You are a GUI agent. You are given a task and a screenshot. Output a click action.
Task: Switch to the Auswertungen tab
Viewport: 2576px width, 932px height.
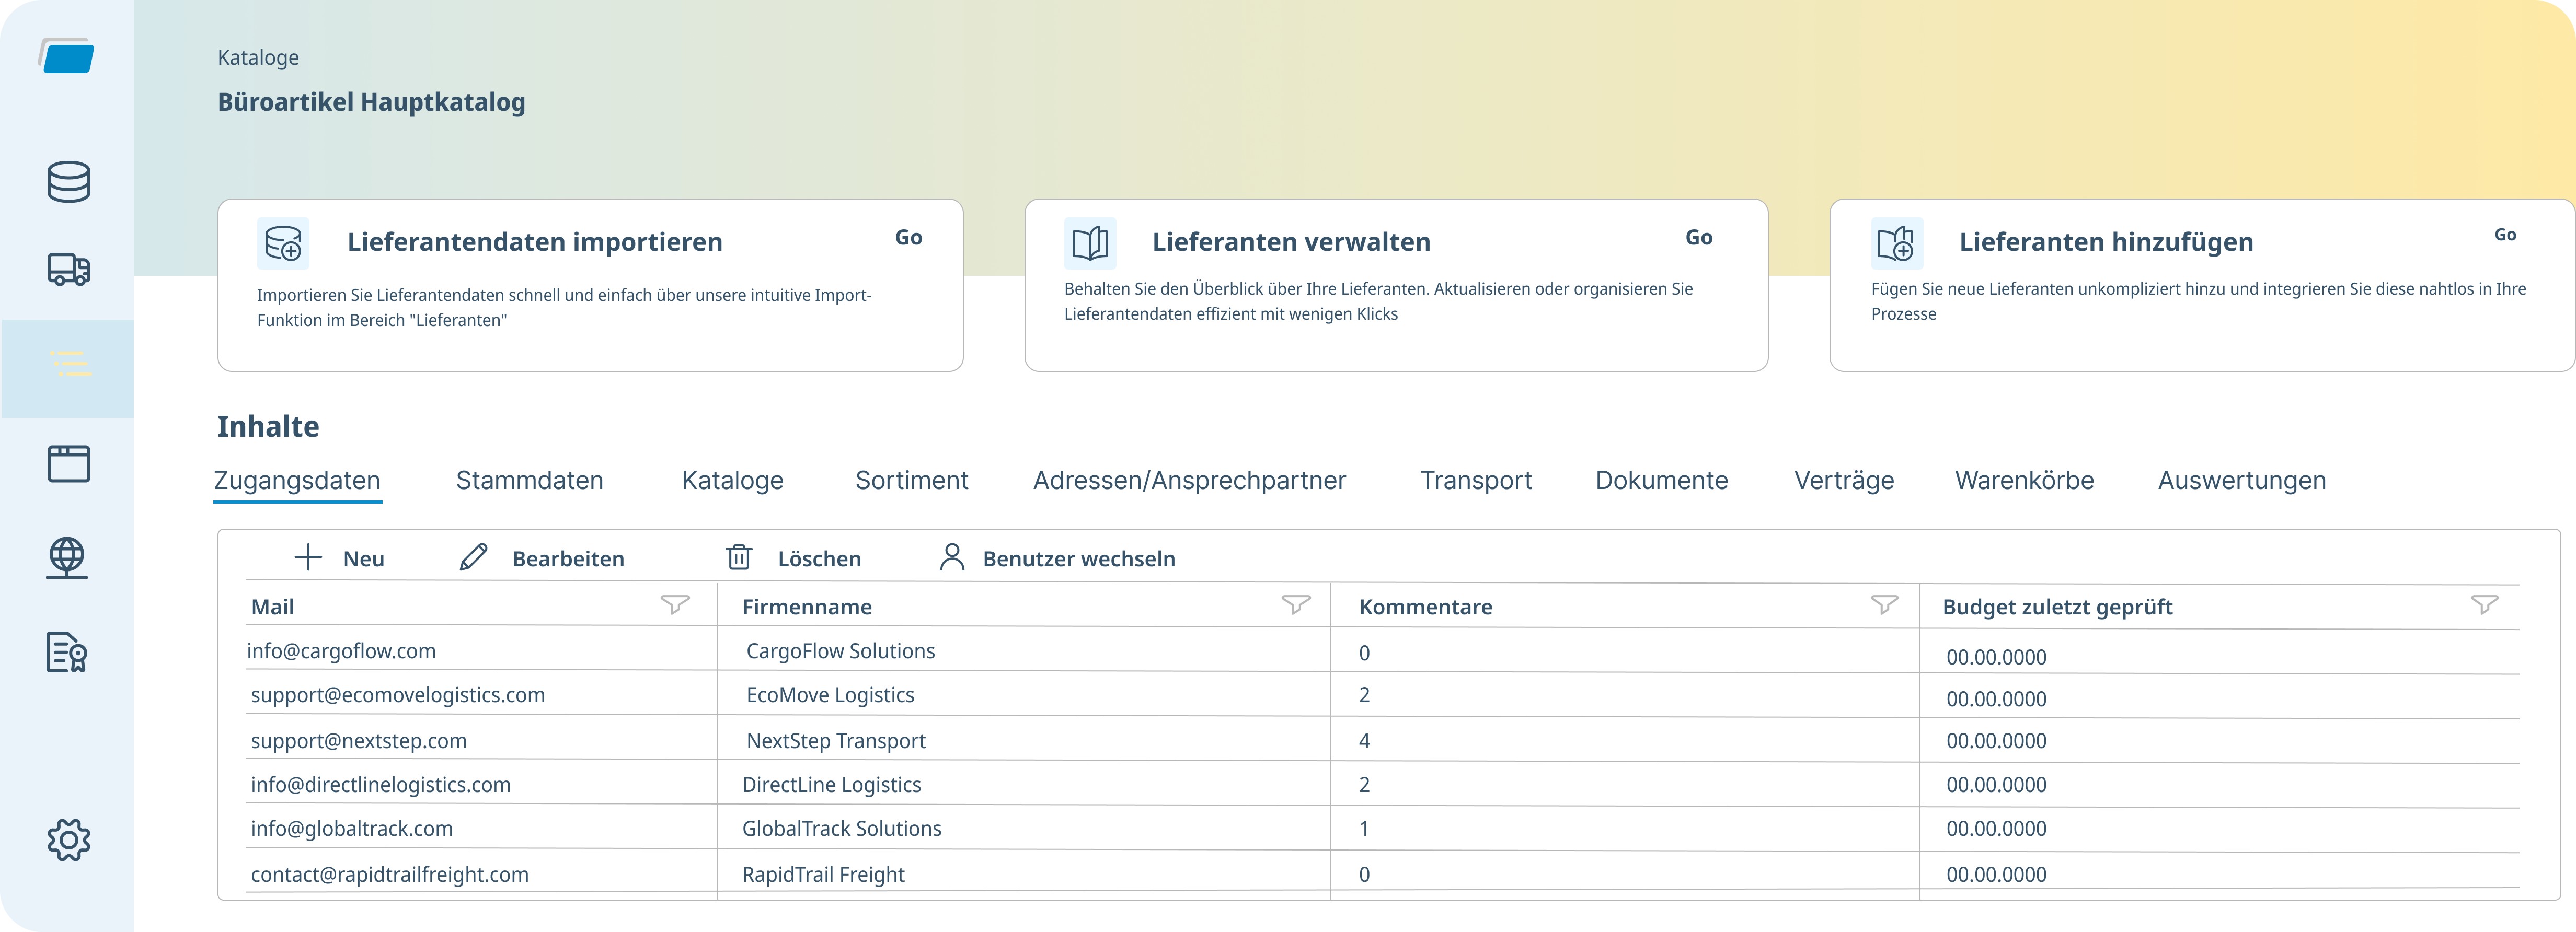point(2241,481)
